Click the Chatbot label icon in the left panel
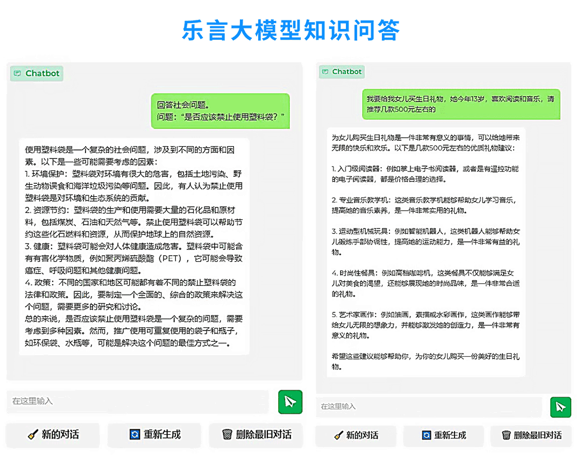 click(18, 73)
